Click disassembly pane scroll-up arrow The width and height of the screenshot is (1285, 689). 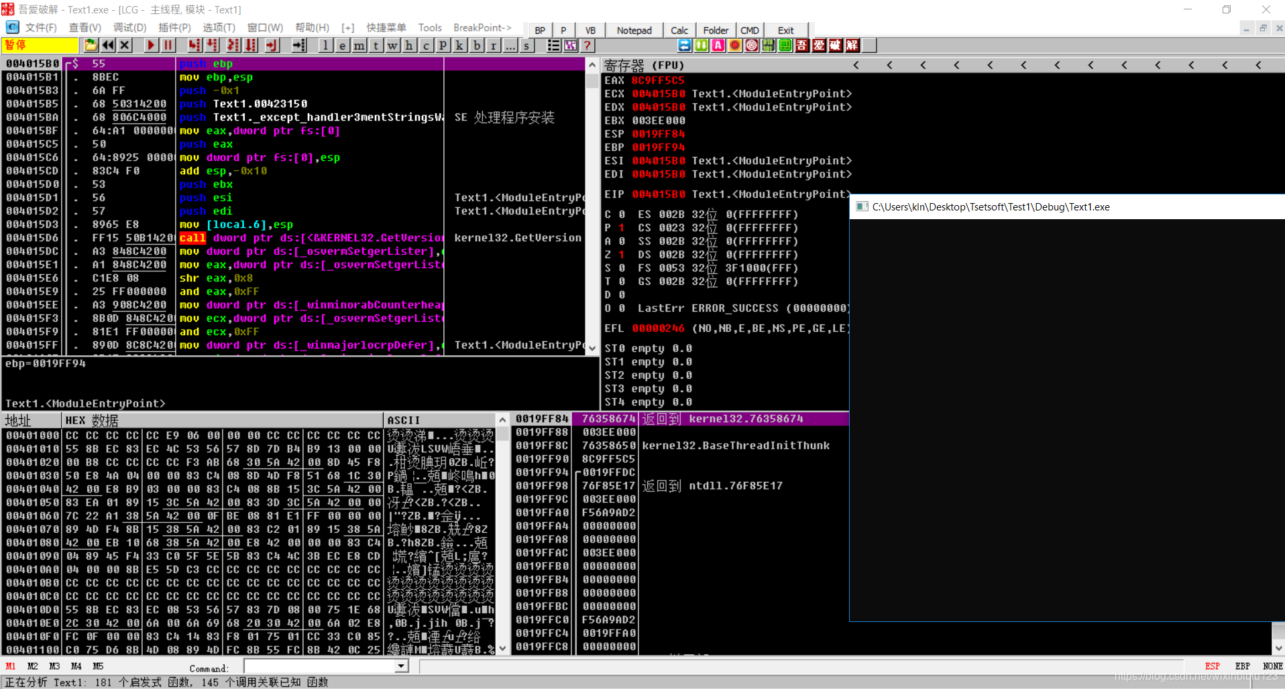592,65
